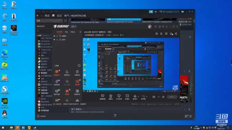Open the speaker dropdown arrow
Screen dimensions: 232x130
coord(147,96)
